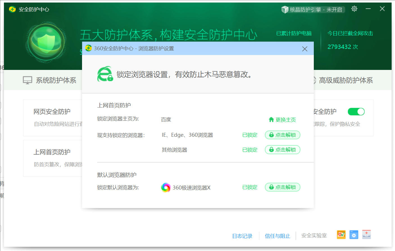Click the 2793432 次 attack count
This screenshot has height=251, width=395.
point(343,47)
